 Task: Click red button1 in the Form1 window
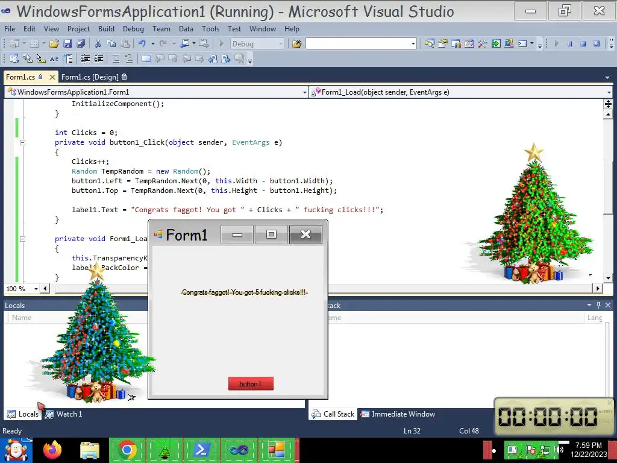(251, 383)
